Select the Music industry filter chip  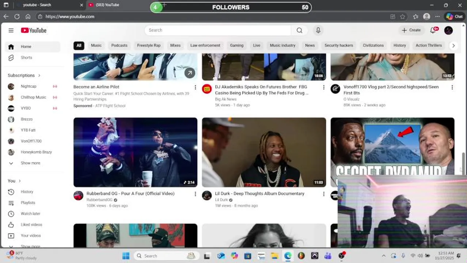[282, 45]
